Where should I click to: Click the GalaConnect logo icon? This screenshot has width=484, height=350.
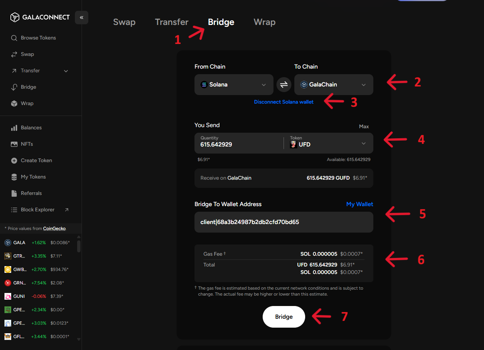15,17
